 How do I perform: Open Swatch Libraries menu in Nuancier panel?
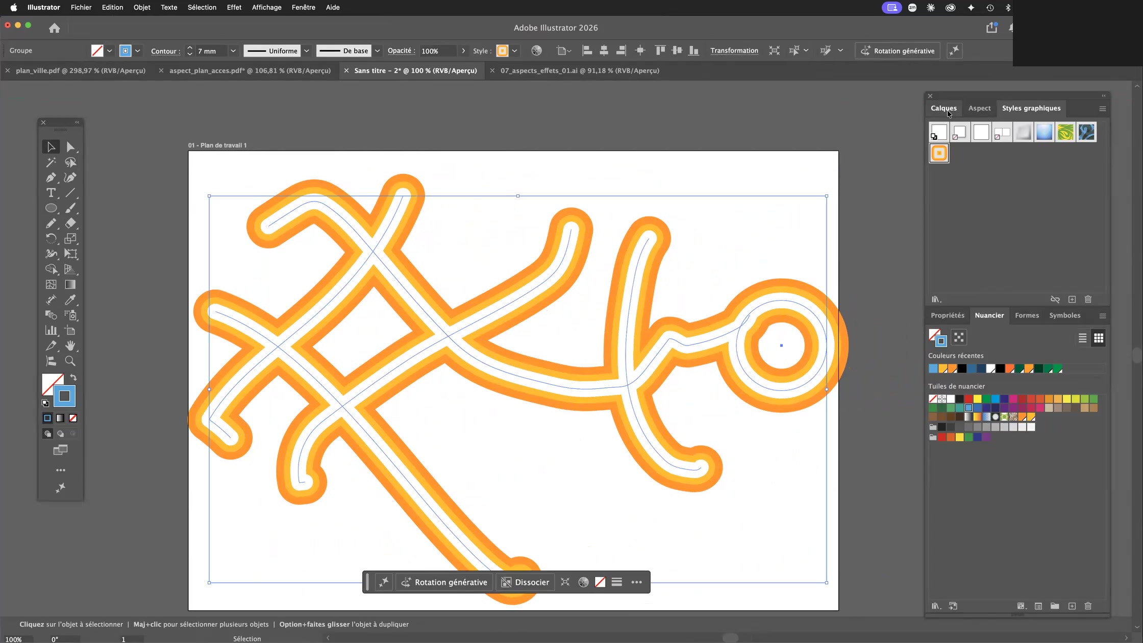coord(936,606)
